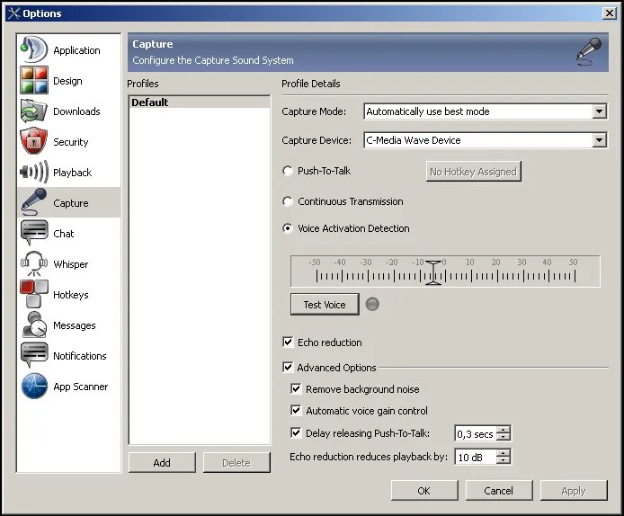Choose Continuous Transmission mode

[x=288, y=201]
